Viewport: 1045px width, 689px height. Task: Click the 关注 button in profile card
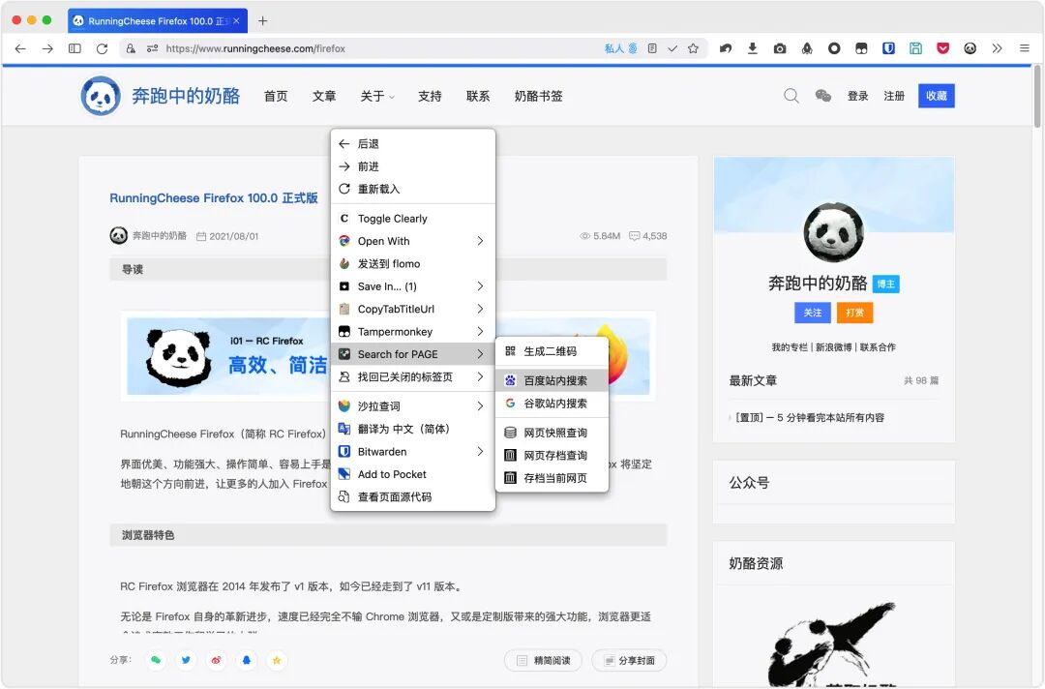coord(813,313)
